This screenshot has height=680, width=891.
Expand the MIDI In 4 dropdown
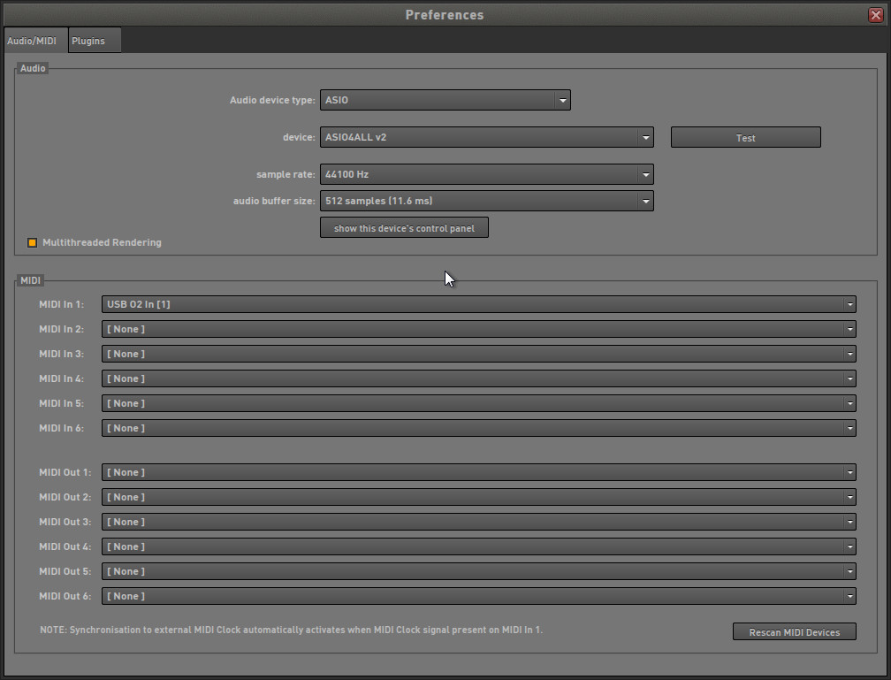click(x=478, y=379)
